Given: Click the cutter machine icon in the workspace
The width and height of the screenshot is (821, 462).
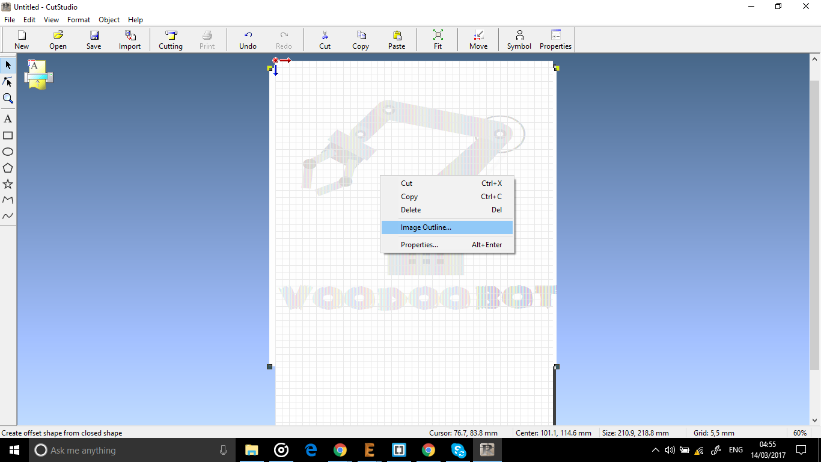Looking at the screenshot, I should click(x=38, y=75).
